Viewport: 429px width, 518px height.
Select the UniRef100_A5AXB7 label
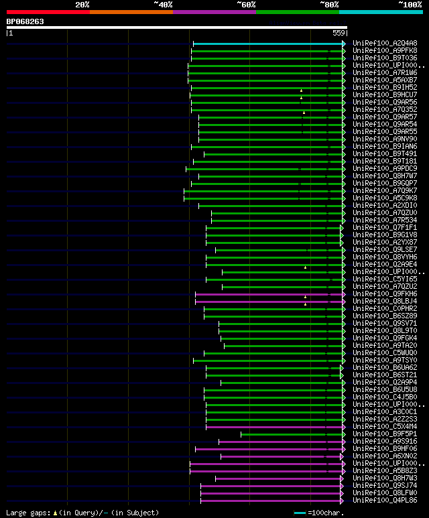(x=385, y=80)
